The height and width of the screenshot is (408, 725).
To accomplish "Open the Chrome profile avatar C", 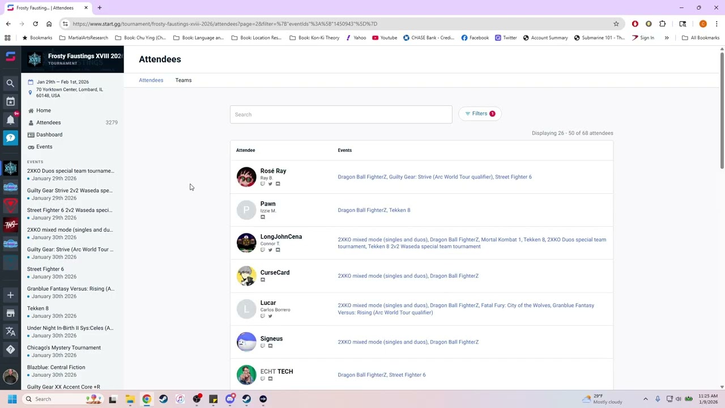I will point(703,24).
